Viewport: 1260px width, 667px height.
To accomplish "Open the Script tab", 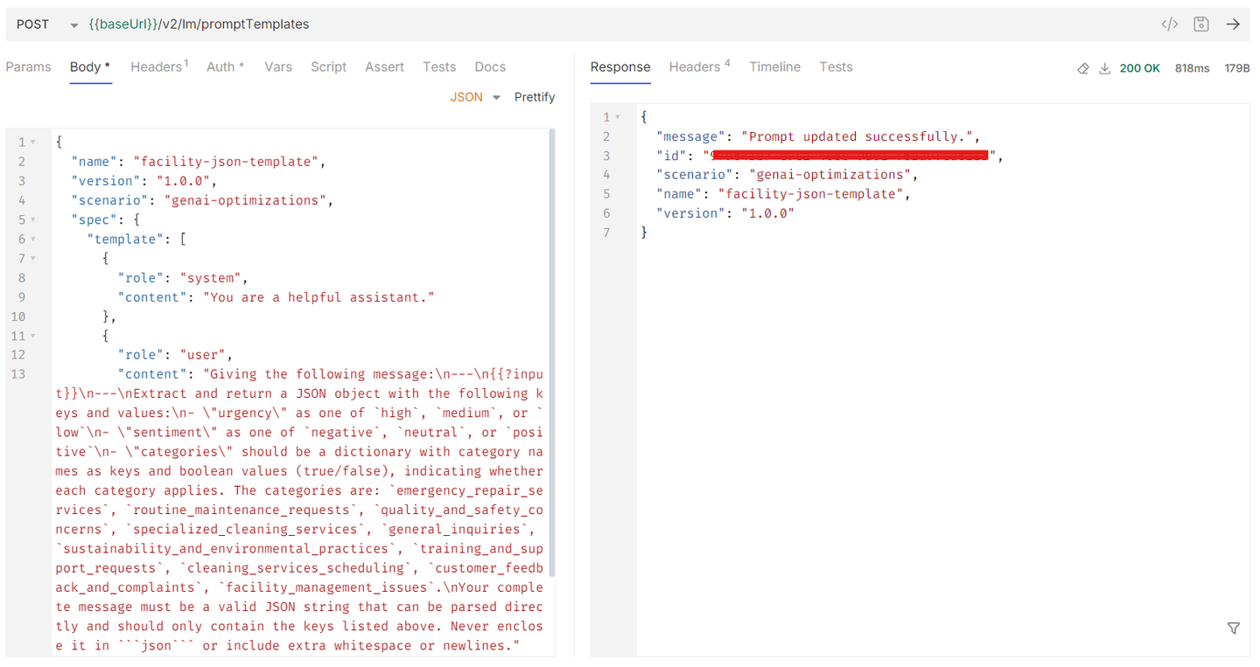I will (329, 66).
